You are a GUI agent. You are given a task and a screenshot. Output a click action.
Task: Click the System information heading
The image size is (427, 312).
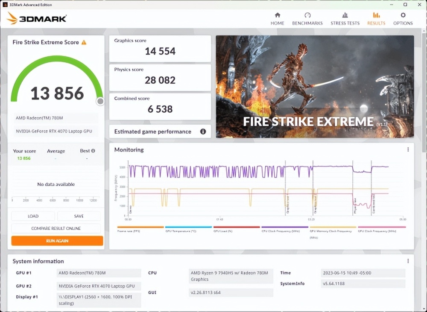pyautogui.click(x=38, y=261)
